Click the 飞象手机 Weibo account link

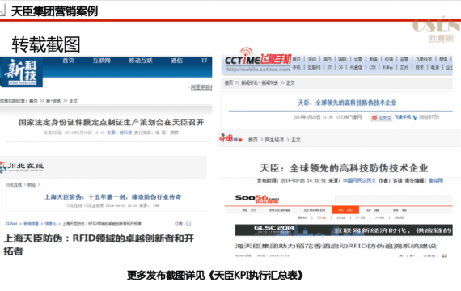pos(403,117)
